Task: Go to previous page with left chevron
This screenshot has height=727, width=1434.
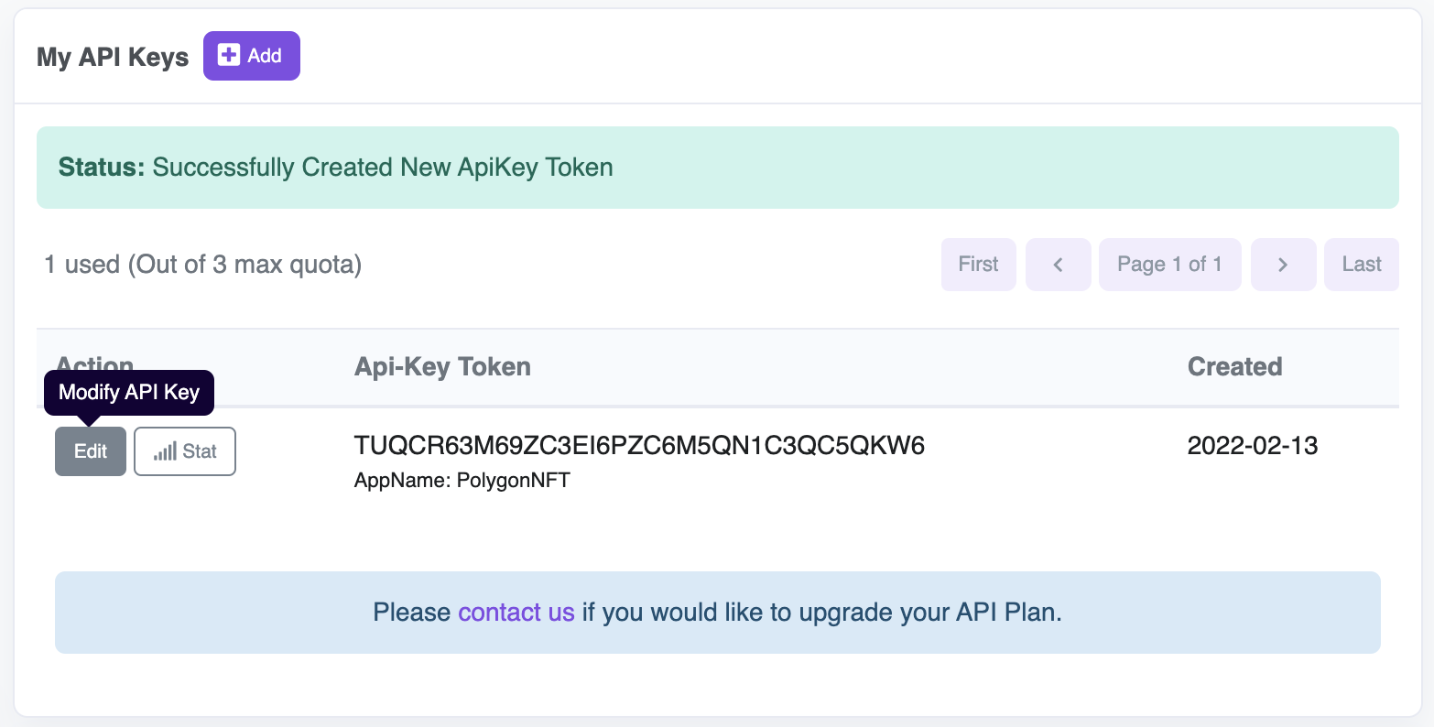Action: pyautogui.click(x=1058, y=265)
